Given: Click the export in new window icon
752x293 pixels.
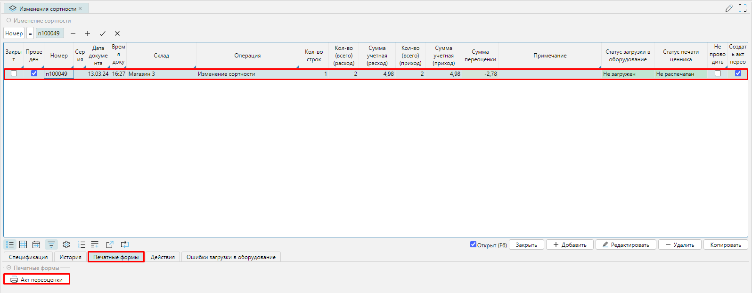Looking at the screenshot, I should tap(110, 244).
